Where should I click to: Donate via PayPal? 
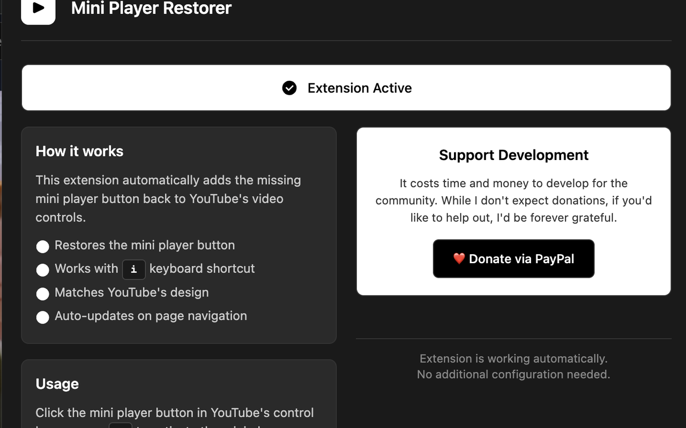point(513,259)
